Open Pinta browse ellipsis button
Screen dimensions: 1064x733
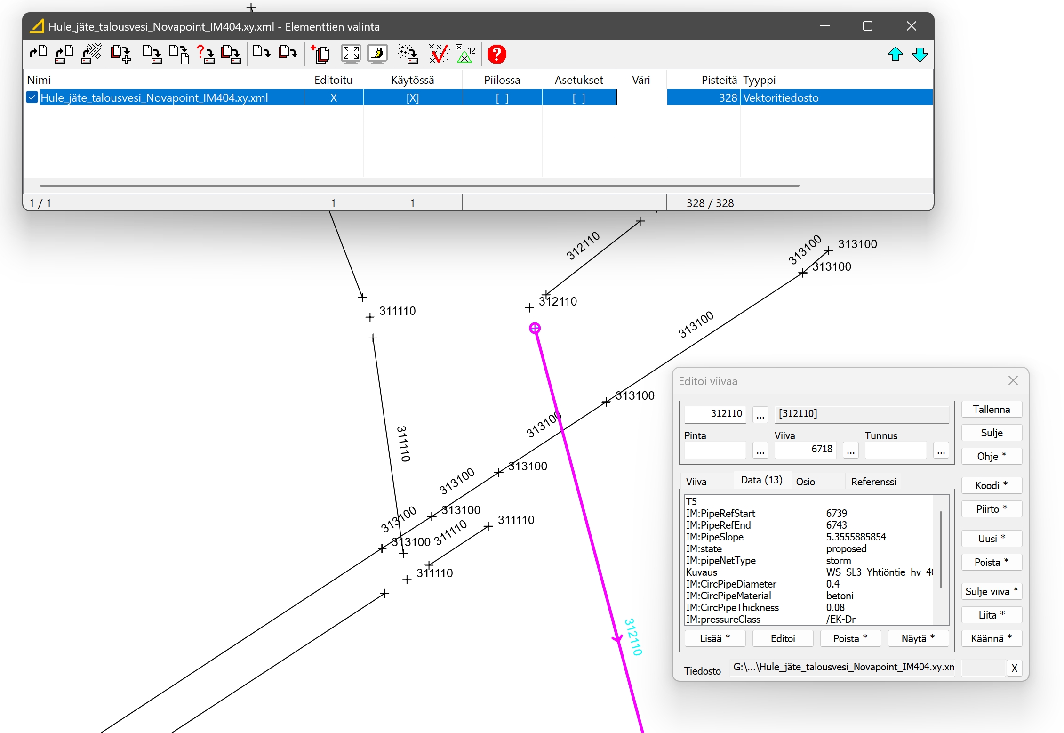(760, 451)
